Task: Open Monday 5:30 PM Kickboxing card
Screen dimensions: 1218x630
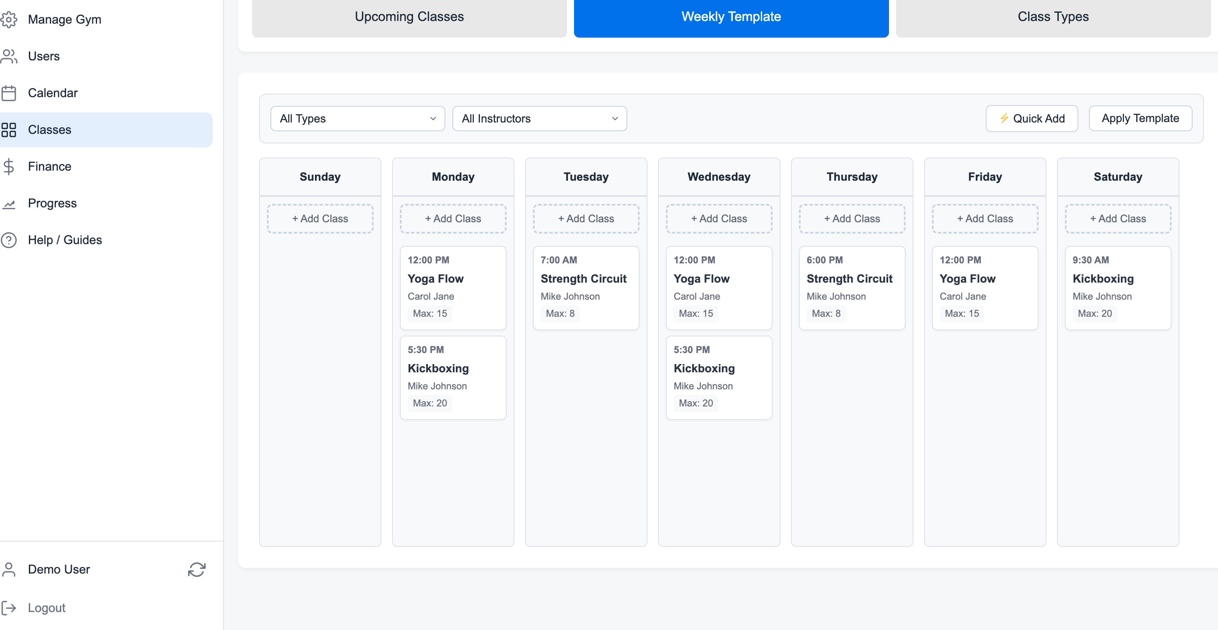Action: tap(453, 378)
